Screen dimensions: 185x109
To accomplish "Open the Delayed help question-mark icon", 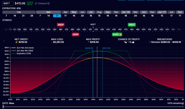I will pyautogui.click(x=48, y=4).
